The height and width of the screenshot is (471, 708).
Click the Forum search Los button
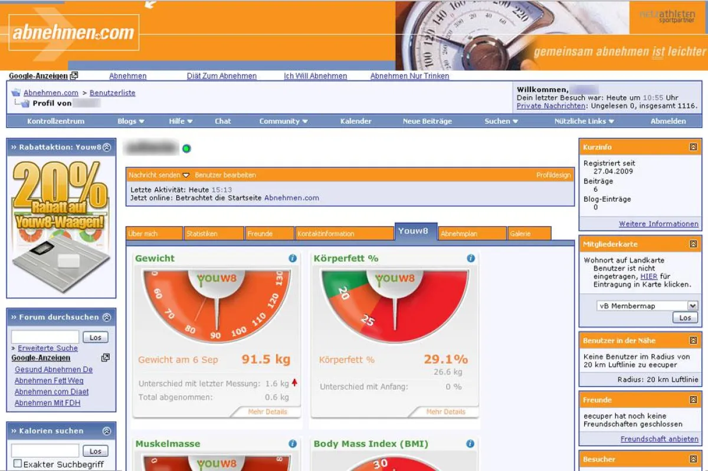[96, 338]
